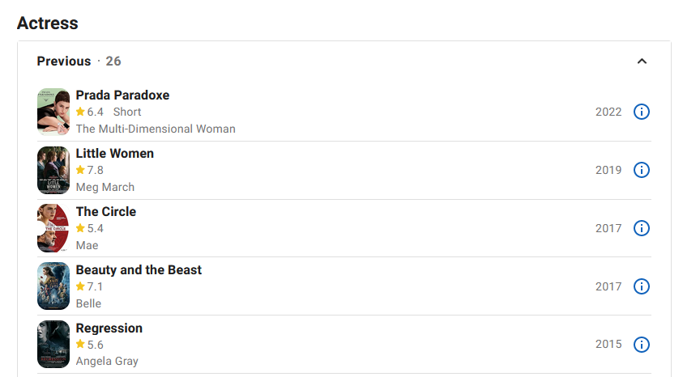Click info icon beside The Circle
The height and width of the screenshot is (377, 683).
coord(641,228)
